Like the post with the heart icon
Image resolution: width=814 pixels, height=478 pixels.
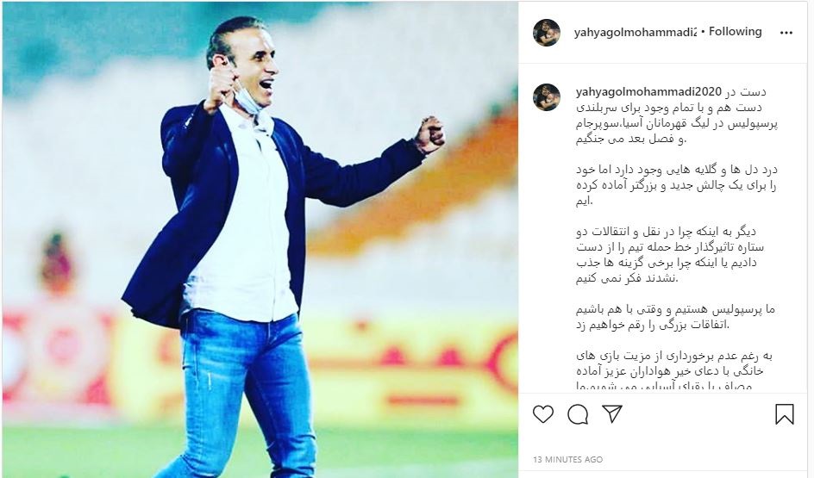pyautogui.click(x=543, y=414)
